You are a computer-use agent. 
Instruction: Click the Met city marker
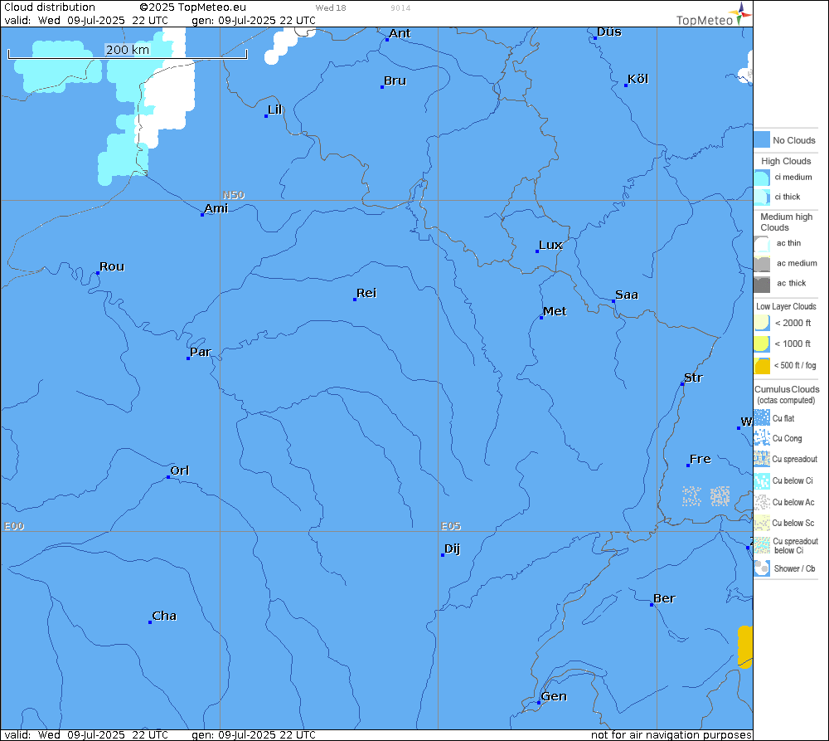coord(541,318)
